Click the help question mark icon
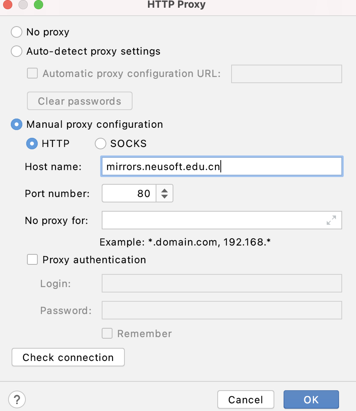The image size is (356, 411). pyautogui.click(x=17, y=399)
